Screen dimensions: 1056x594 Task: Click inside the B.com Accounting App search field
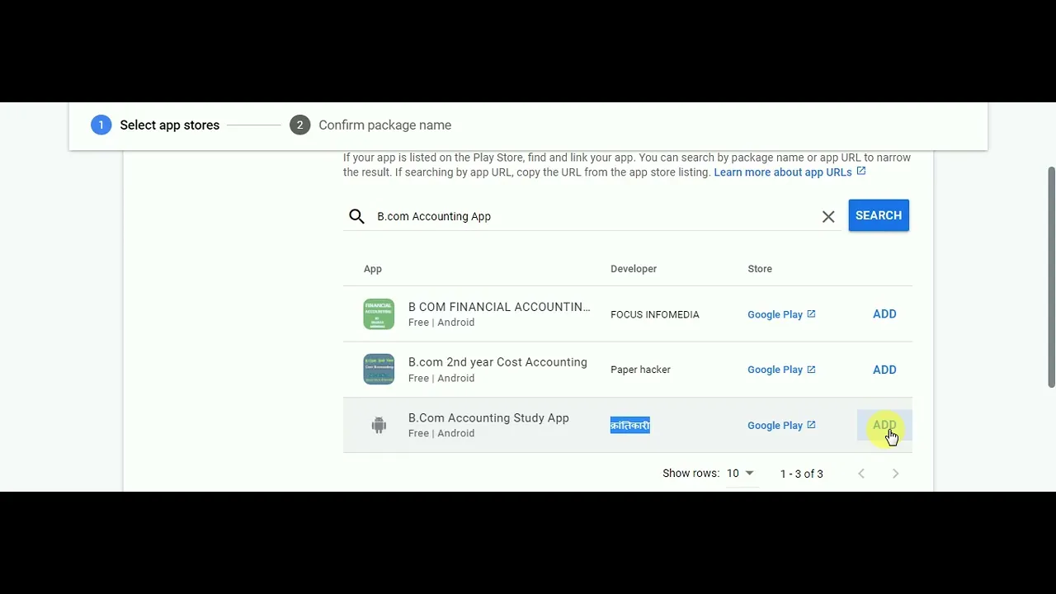click(594, 216)
